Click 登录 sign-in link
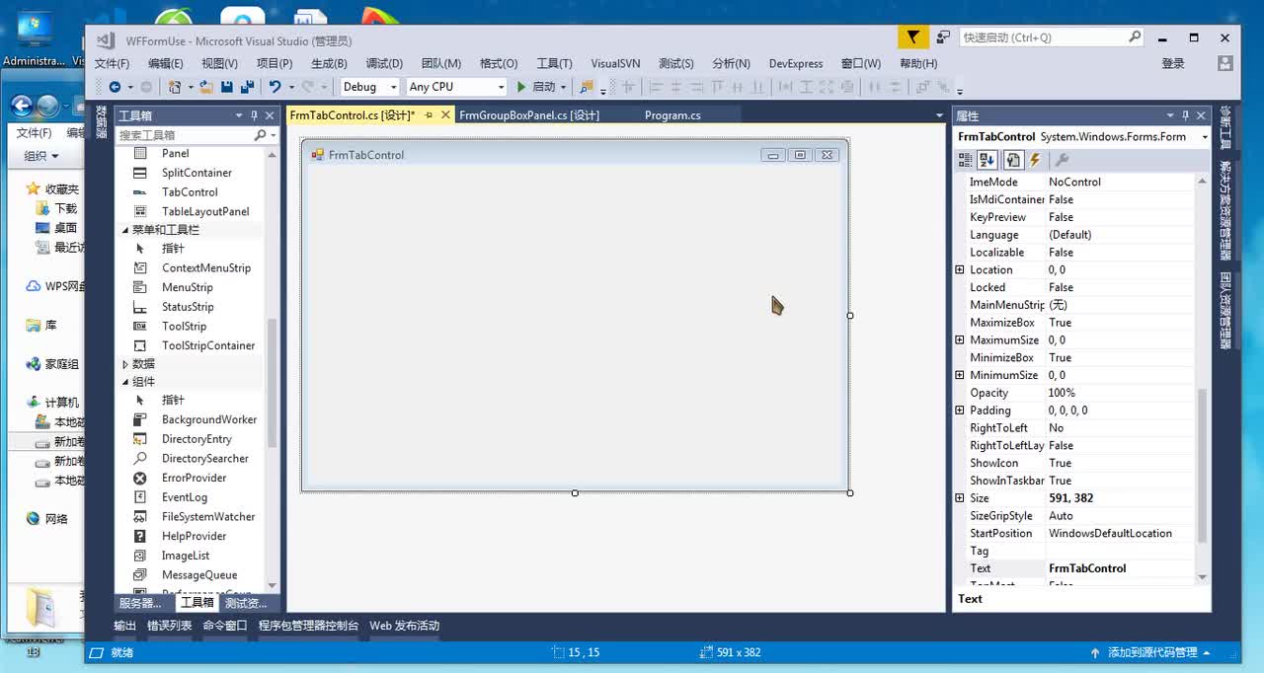The height and width of the screenshot is (673, 1264). [x=1173, y=63]
